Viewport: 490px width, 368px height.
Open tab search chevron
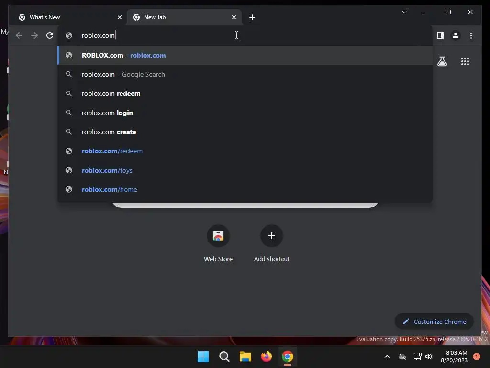pyautogui.click(x=404, y=12)
